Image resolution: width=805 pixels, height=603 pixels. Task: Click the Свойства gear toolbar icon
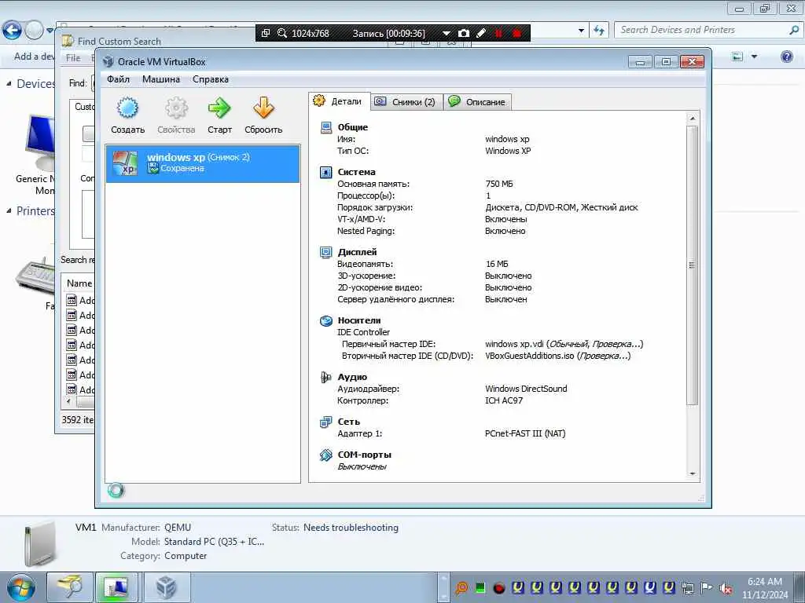(x=176, y=108)
